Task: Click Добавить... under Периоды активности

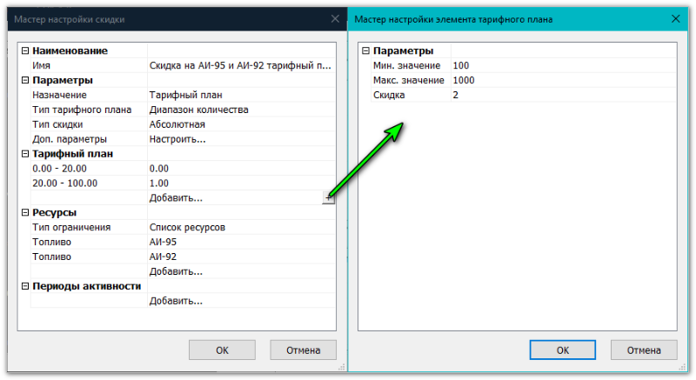Action: coord(176,301)
